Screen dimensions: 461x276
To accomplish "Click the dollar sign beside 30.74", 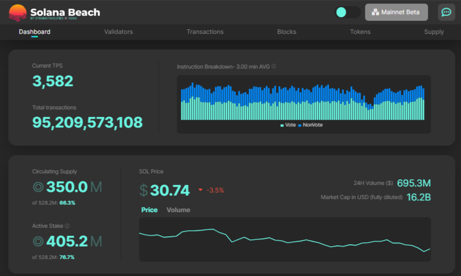I will click(x=143, y=190).
